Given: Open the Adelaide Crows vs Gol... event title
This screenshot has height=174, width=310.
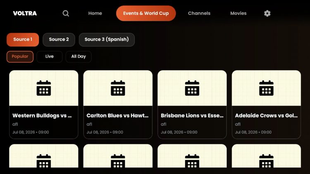Looking at the screenshot, I should [266, 115].
